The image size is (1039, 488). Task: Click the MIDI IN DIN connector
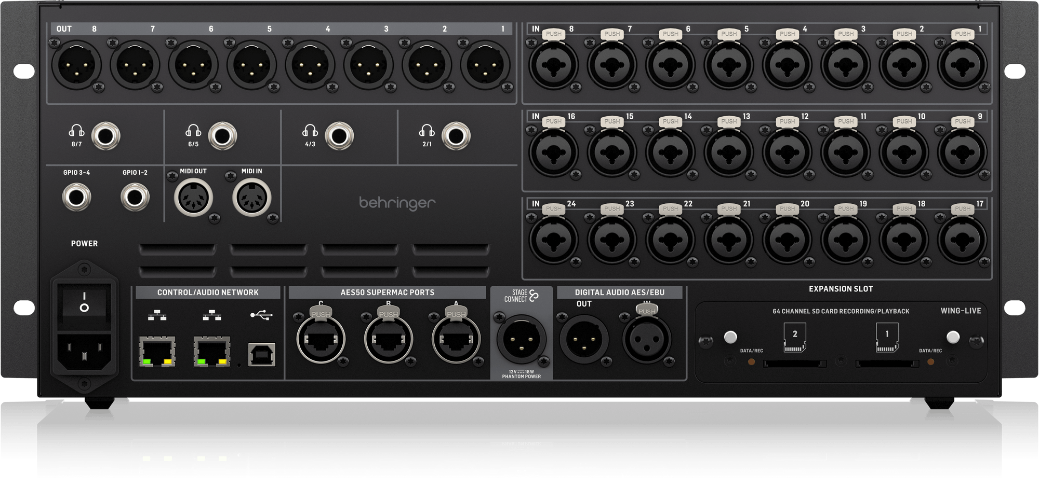[252, 198]
